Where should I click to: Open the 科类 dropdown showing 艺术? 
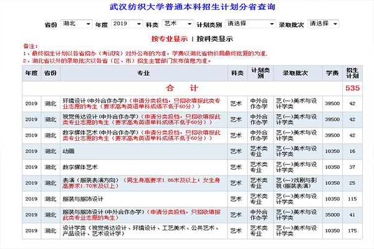tap(177, 24)
